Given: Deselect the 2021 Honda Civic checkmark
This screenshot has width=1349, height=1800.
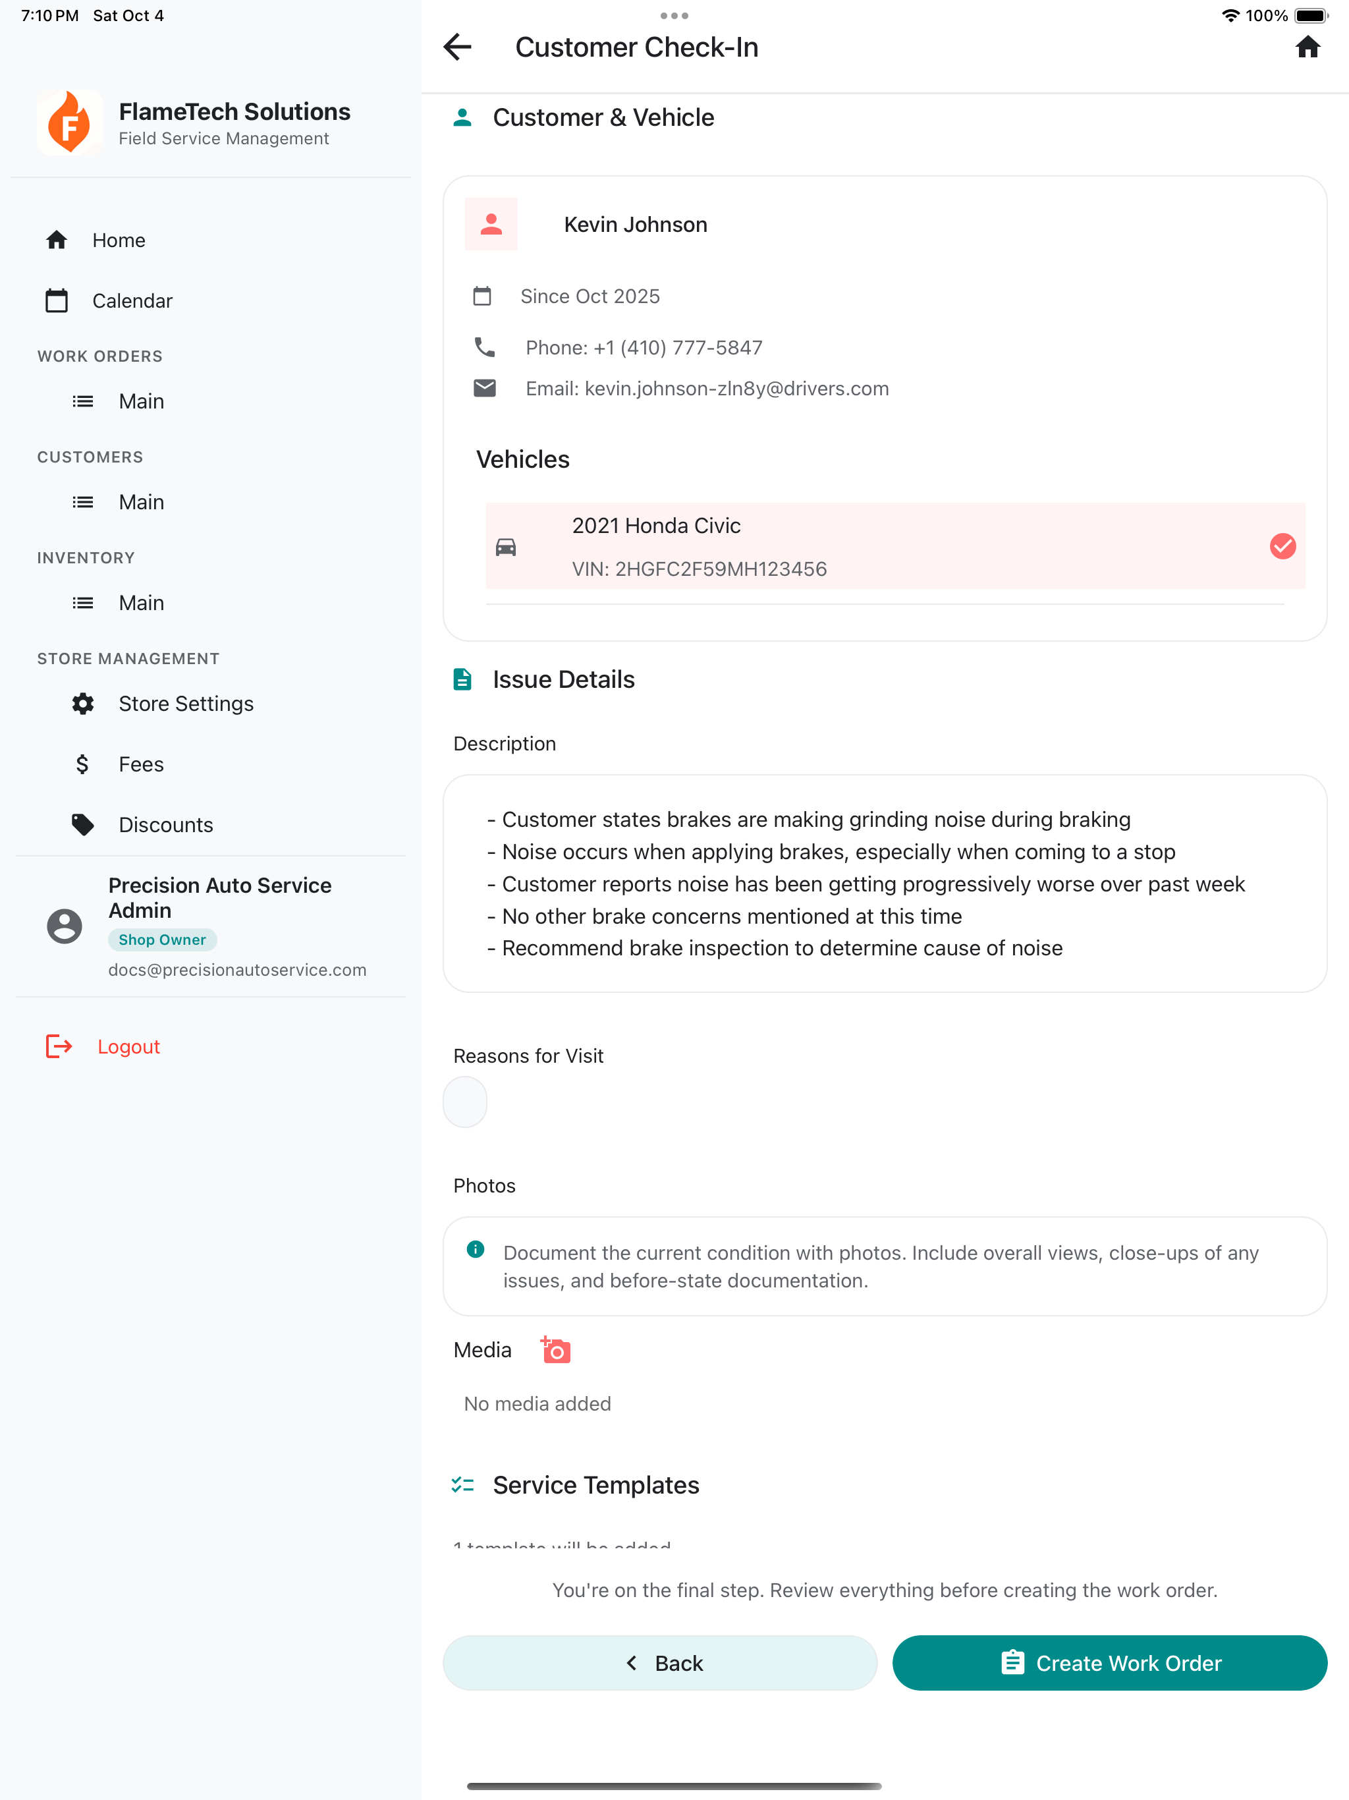Looking at the screenshot, I should click(x=1283, y=547).
